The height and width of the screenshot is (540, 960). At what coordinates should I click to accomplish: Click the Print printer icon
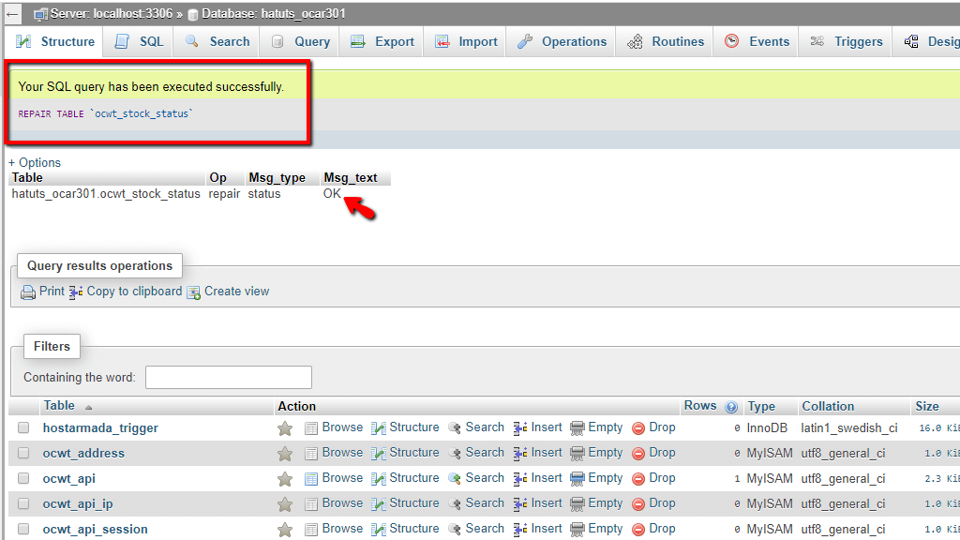pos(28,292)
